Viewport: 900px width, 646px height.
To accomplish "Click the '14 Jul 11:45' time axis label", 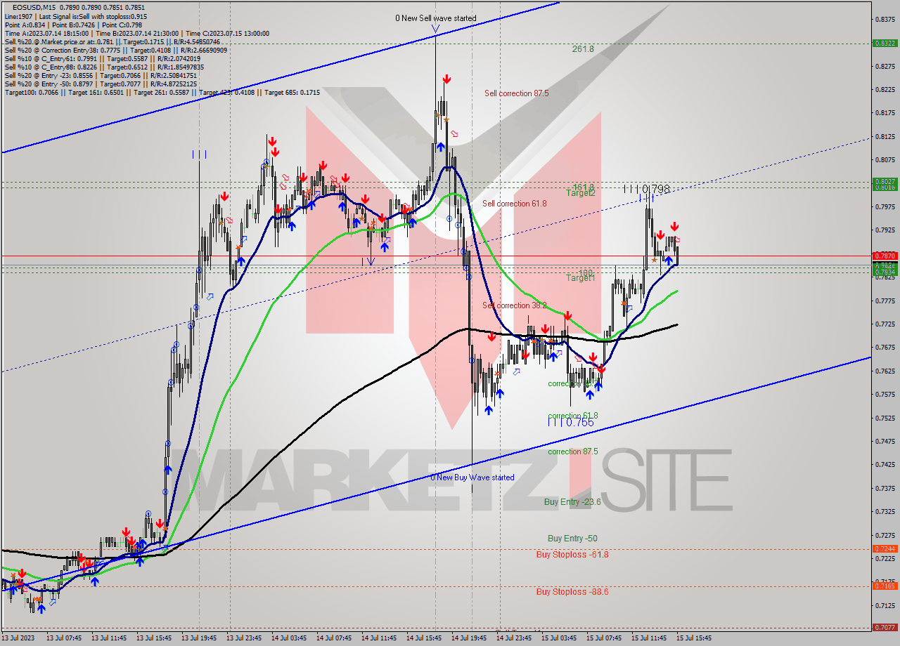I will point(379,638).
